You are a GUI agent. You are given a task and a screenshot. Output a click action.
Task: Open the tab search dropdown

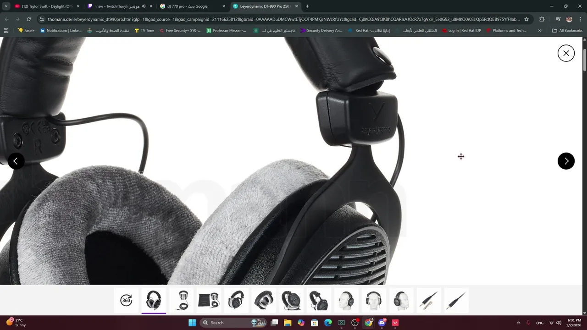6,6
